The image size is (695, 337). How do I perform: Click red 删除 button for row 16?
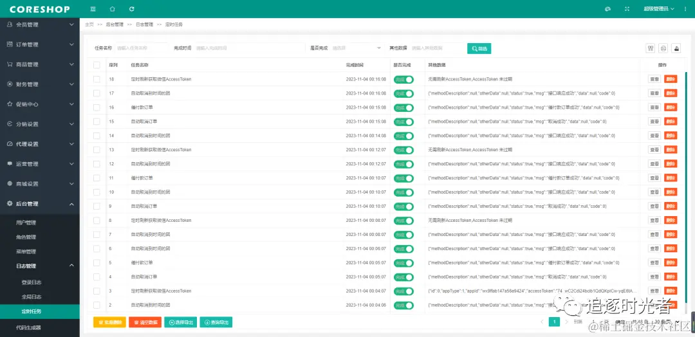click(671, 107)
